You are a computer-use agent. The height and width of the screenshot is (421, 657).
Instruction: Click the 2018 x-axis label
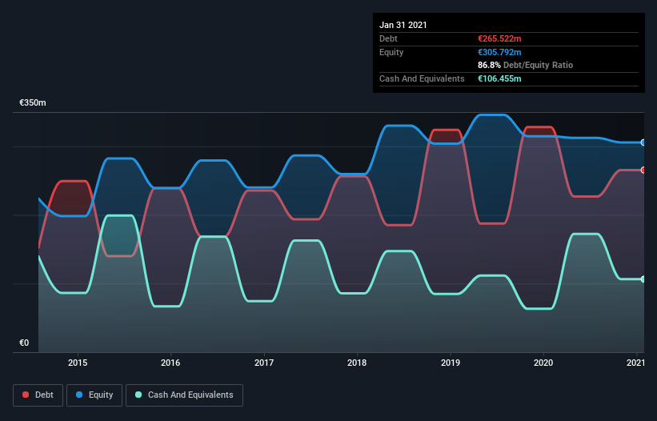tap(357, 363)
